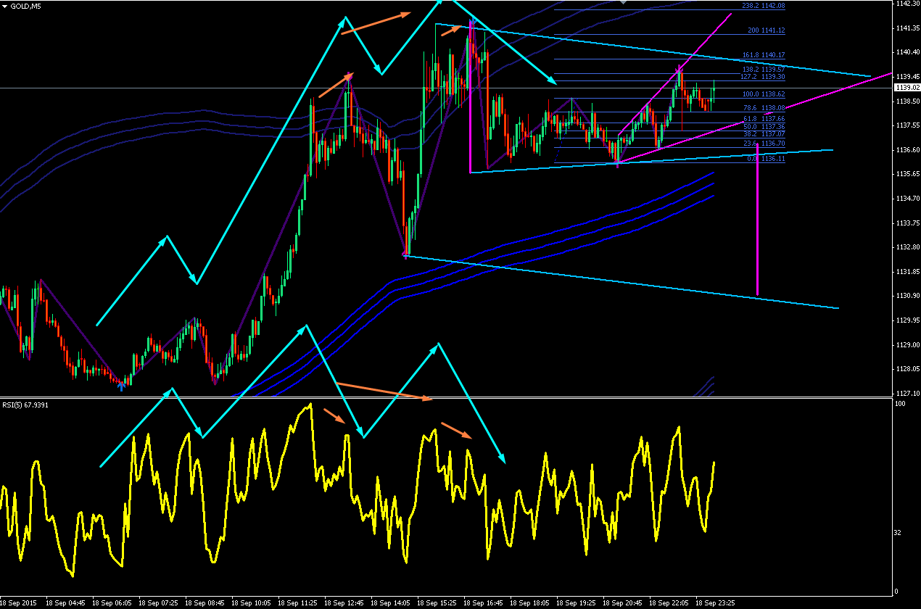Click price axis value 1141.35
Image resolution: width=921 pixels, height=609 pixels.
(x=906, y=28)
